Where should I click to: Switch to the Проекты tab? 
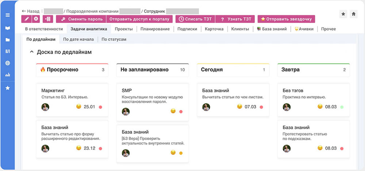pyautogui.click(x=123, y=29)
